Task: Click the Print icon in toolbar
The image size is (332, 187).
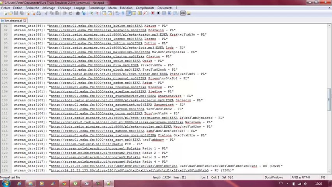Action: click(x=39, y=13)
